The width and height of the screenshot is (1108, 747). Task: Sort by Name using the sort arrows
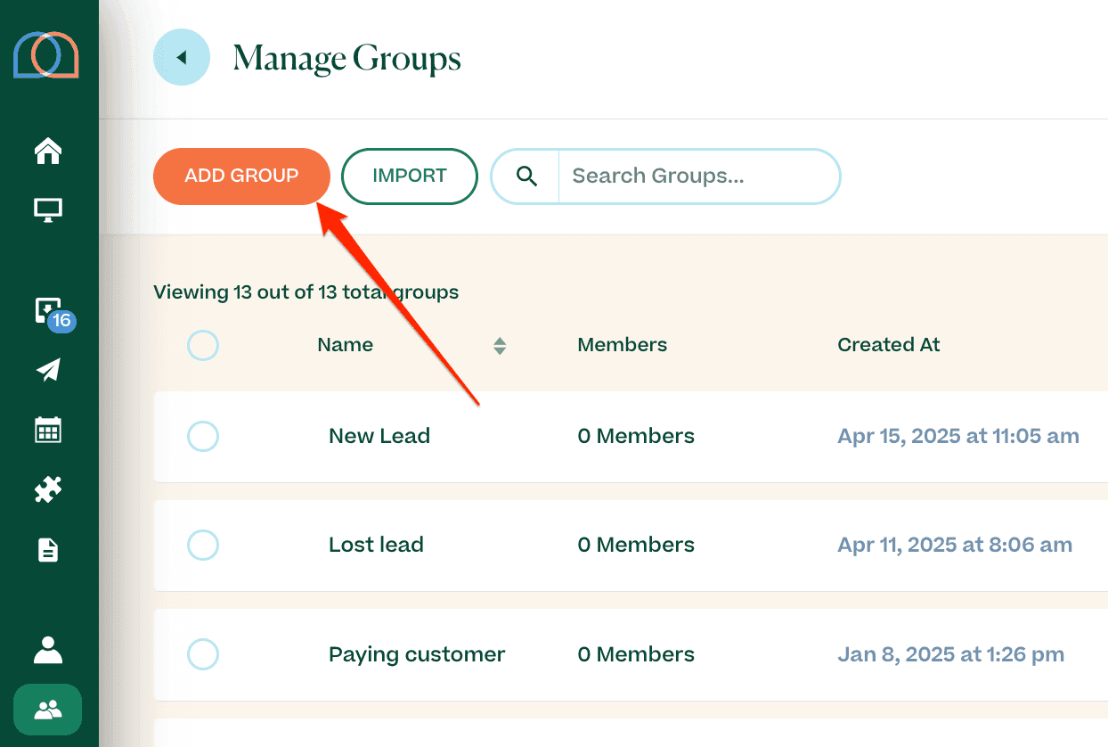500,346
